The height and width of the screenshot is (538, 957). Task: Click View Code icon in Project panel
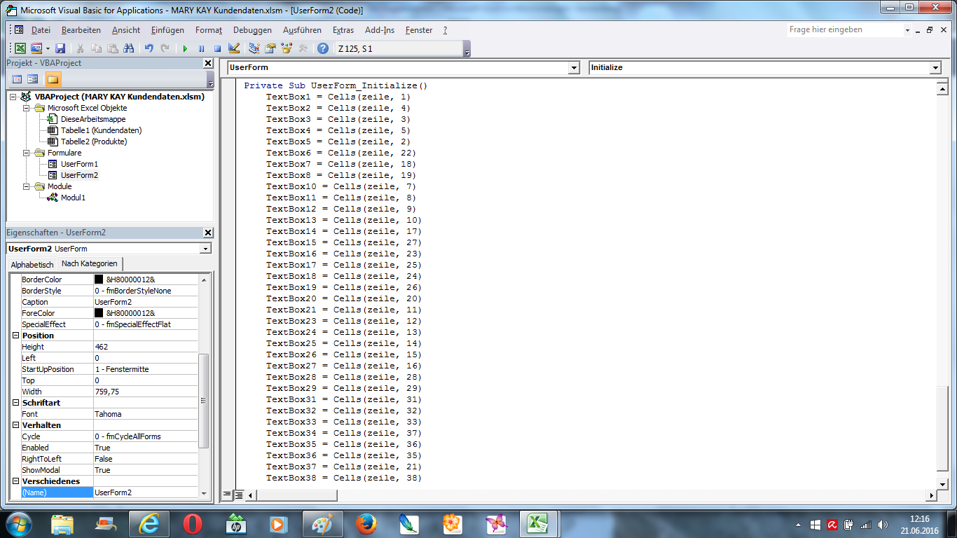pyautogui.click(x=18, y=78)
